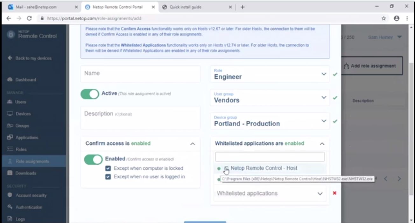Uncheck Except when no user is logged in
Screen dimensions: 415x223
click(108, 177)
